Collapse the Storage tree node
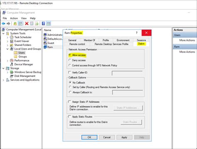The height and width of the screenshot is (149, 197). [x=3, y=68]
